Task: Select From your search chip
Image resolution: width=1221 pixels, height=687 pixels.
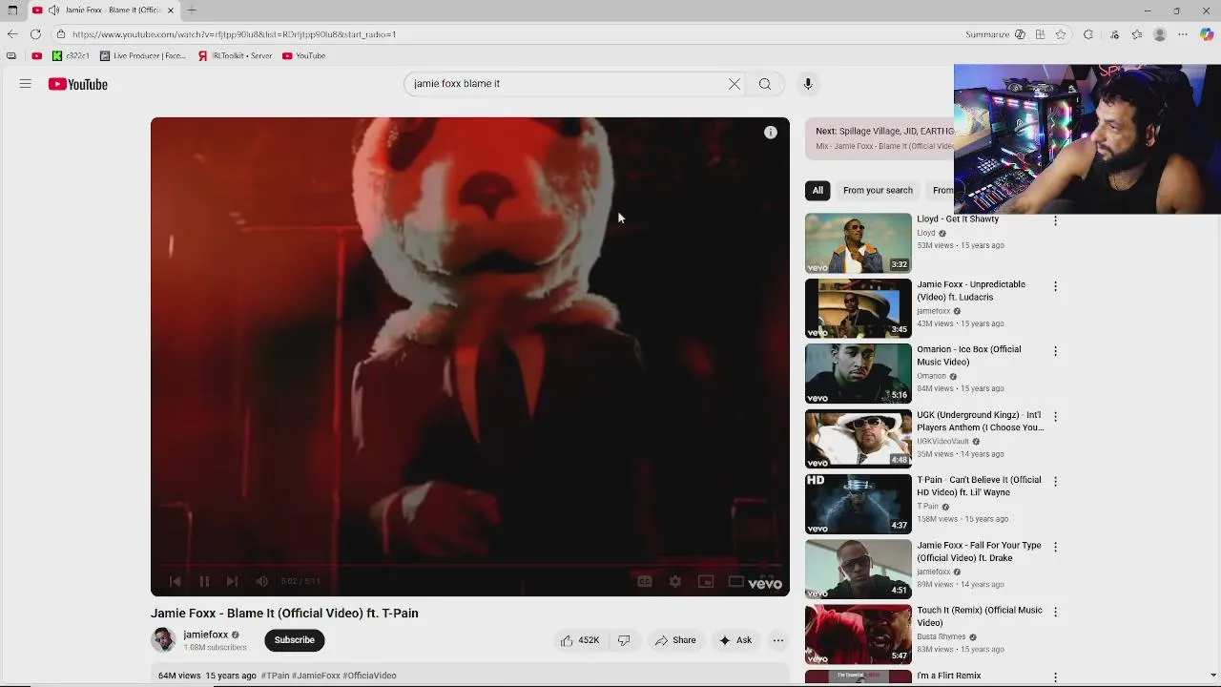Action: point(878,190)
